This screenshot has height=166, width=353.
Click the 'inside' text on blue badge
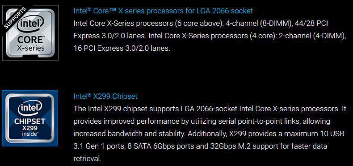[30, 134]
